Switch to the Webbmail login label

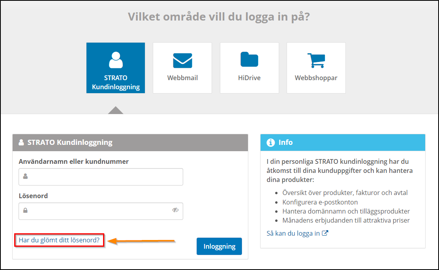coord(182,78)
